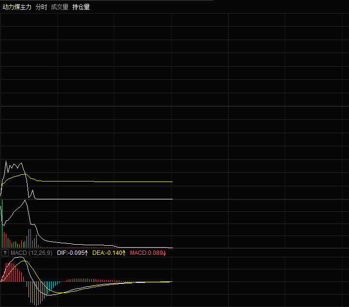Viewport: 349px width, 307px height.
Task: Click the white up arrow beside DIF value
Action: point(87,253)
